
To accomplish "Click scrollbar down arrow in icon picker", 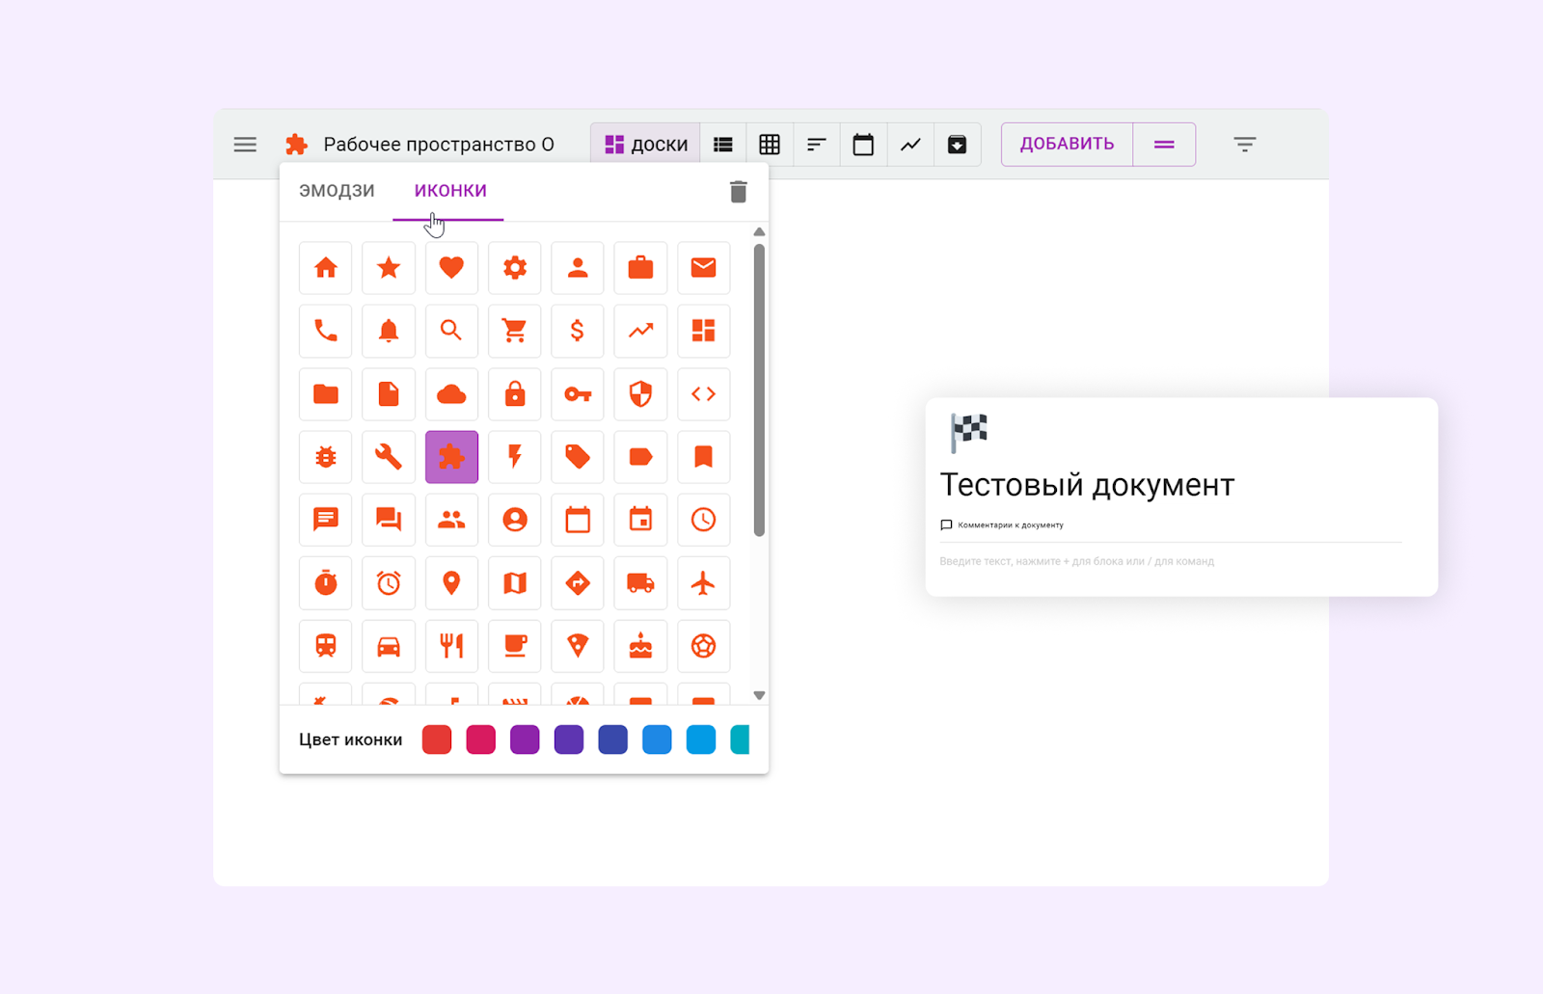I will (759, 695).
